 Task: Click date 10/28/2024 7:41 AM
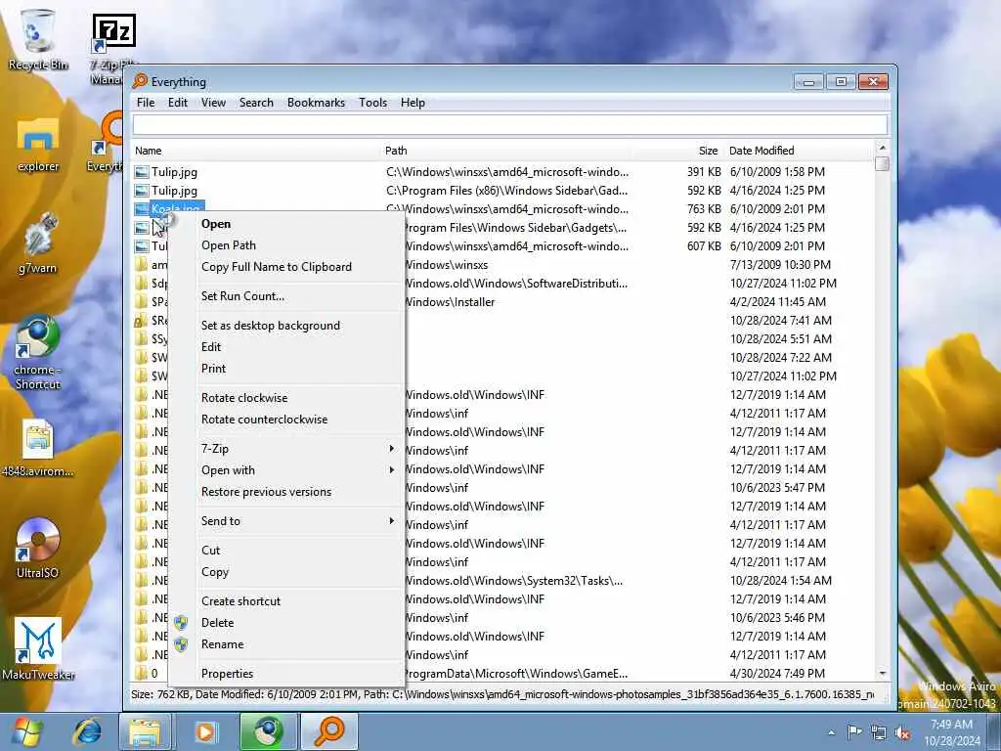coord(781,321)
